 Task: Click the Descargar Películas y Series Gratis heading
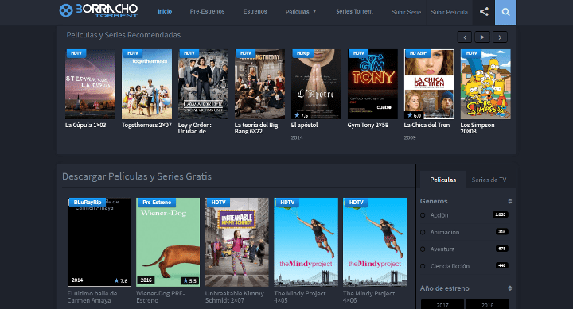[137, 176]
